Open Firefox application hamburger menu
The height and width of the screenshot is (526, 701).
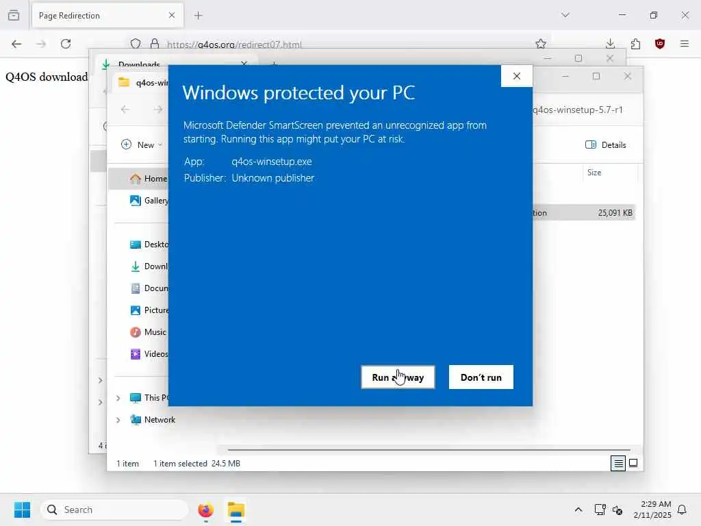click(x=685, y=44)
